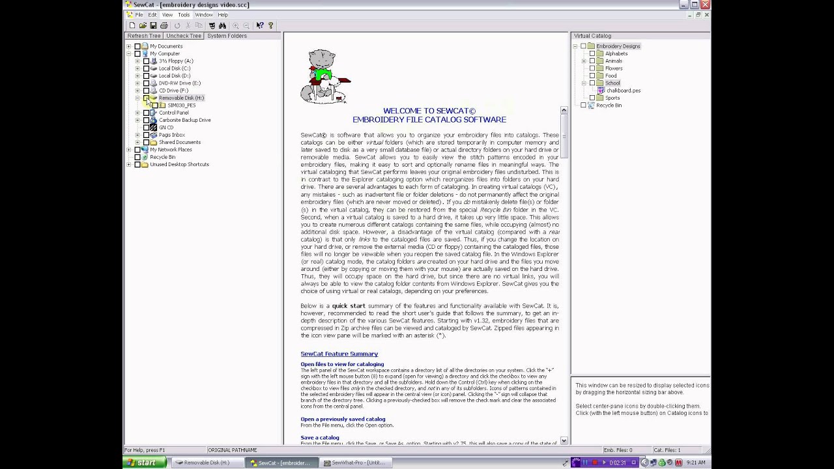Image resolution: width=834 pixels, height=469 pixels.
Task: Click the green Carbonite tray icon
Action: coord(661,462)
